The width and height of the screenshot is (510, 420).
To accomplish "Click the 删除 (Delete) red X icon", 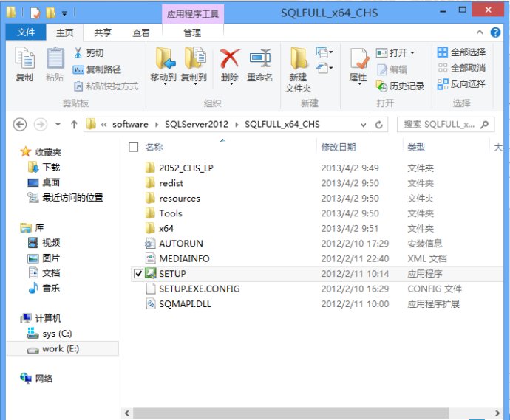I will tap(230, 64).
